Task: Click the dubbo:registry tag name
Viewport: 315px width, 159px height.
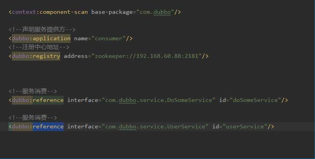Action: click(36, 56)
